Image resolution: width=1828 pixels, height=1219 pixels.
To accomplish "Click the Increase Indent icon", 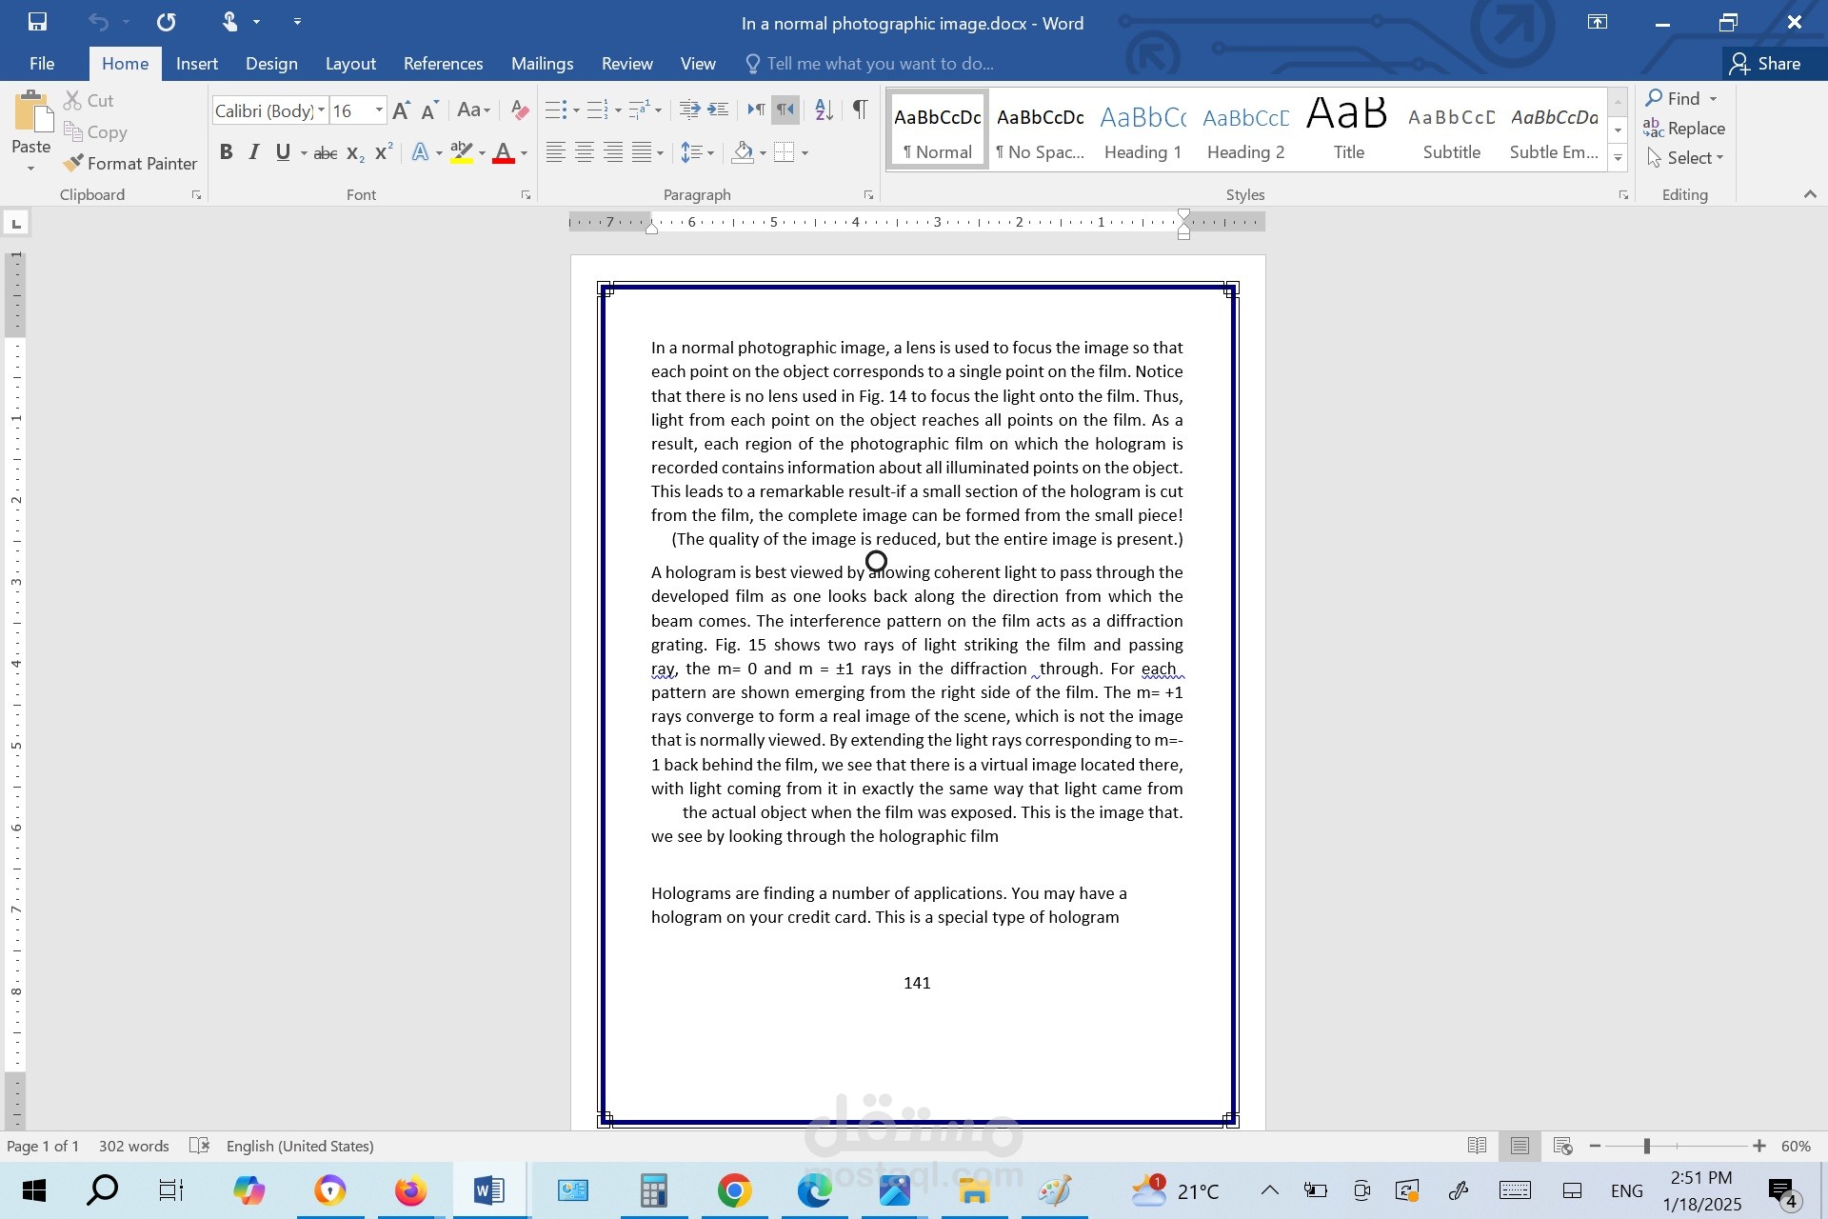I will click(x=718, y=110).
